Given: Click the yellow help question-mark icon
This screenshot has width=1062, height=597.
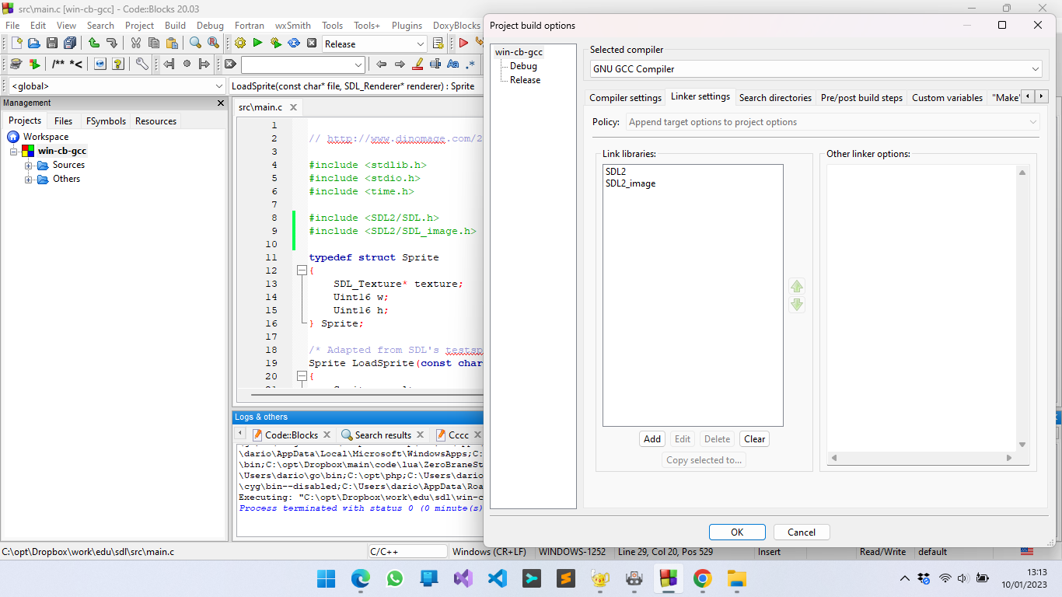Looking at the screenshot, I should 118,64.
